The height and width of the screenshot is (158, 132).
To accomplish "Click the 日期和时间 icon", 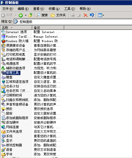I will coord(3,95).
